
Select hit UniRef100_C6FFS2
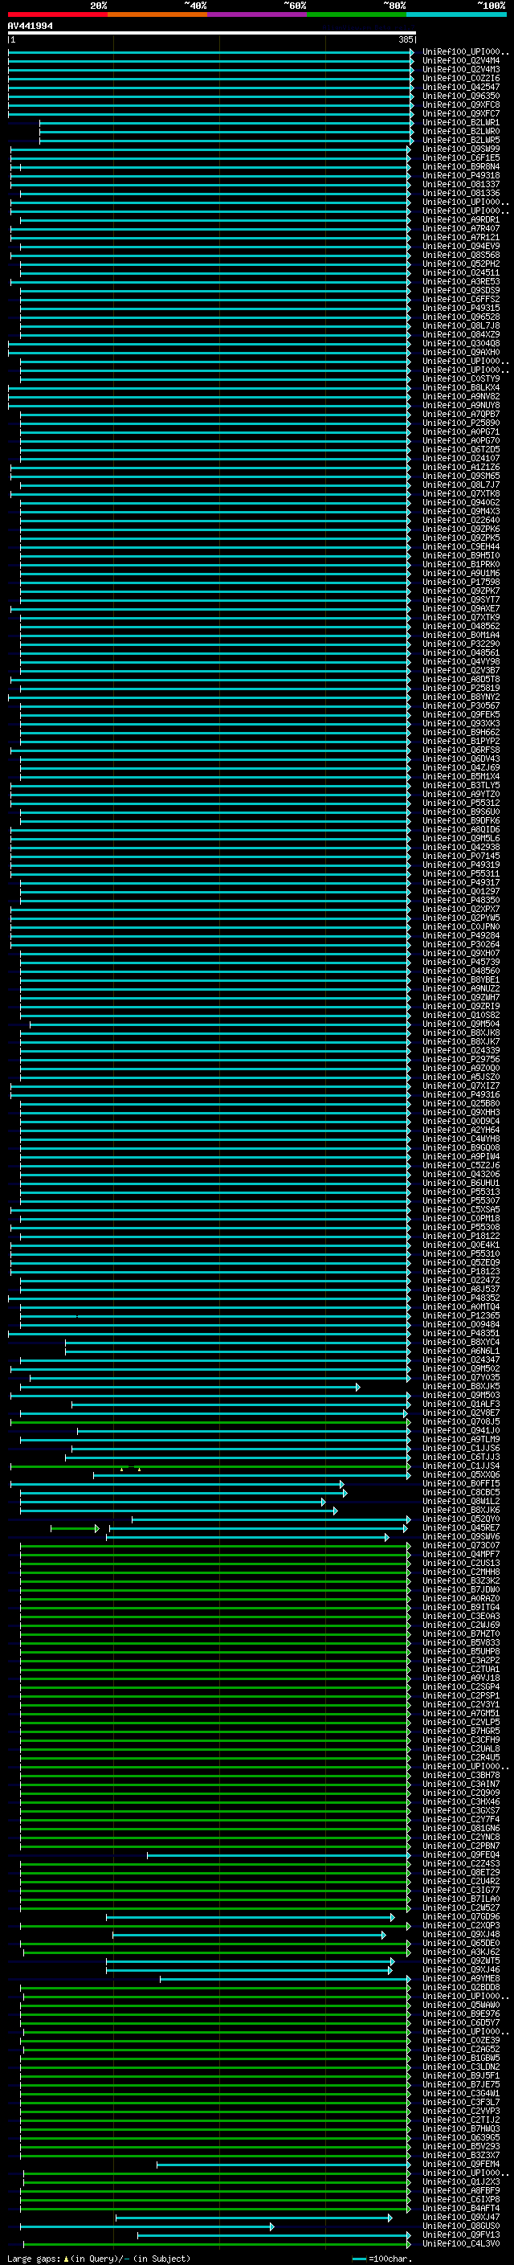point(461,299)
